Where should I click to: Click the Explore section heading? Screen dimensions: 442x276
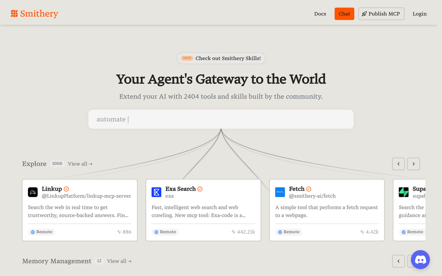pos(34,164)
